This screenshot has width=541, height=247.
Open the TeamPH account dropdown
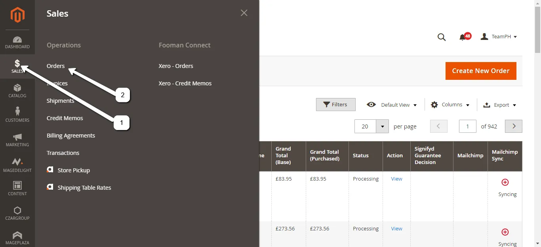click(x=499, y=37)
